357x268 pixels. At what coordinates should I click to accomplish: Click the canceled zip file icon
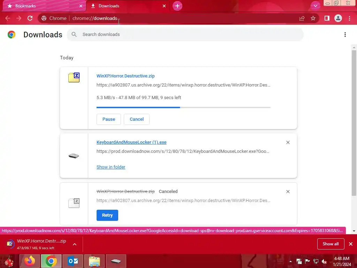coord(74,203)
